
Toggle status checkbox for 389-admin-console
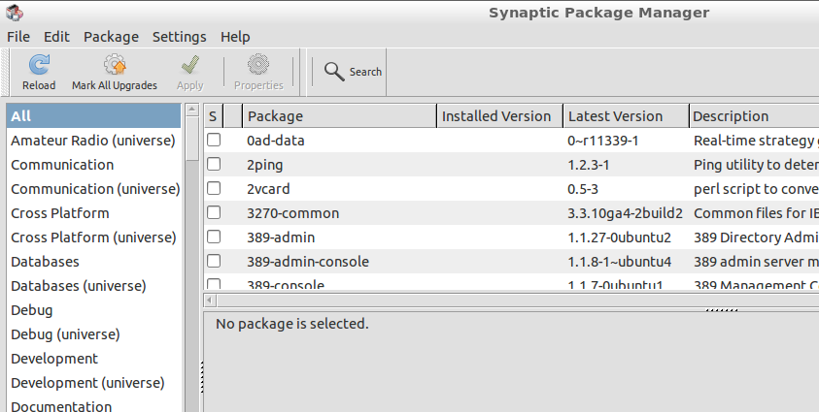214,261
